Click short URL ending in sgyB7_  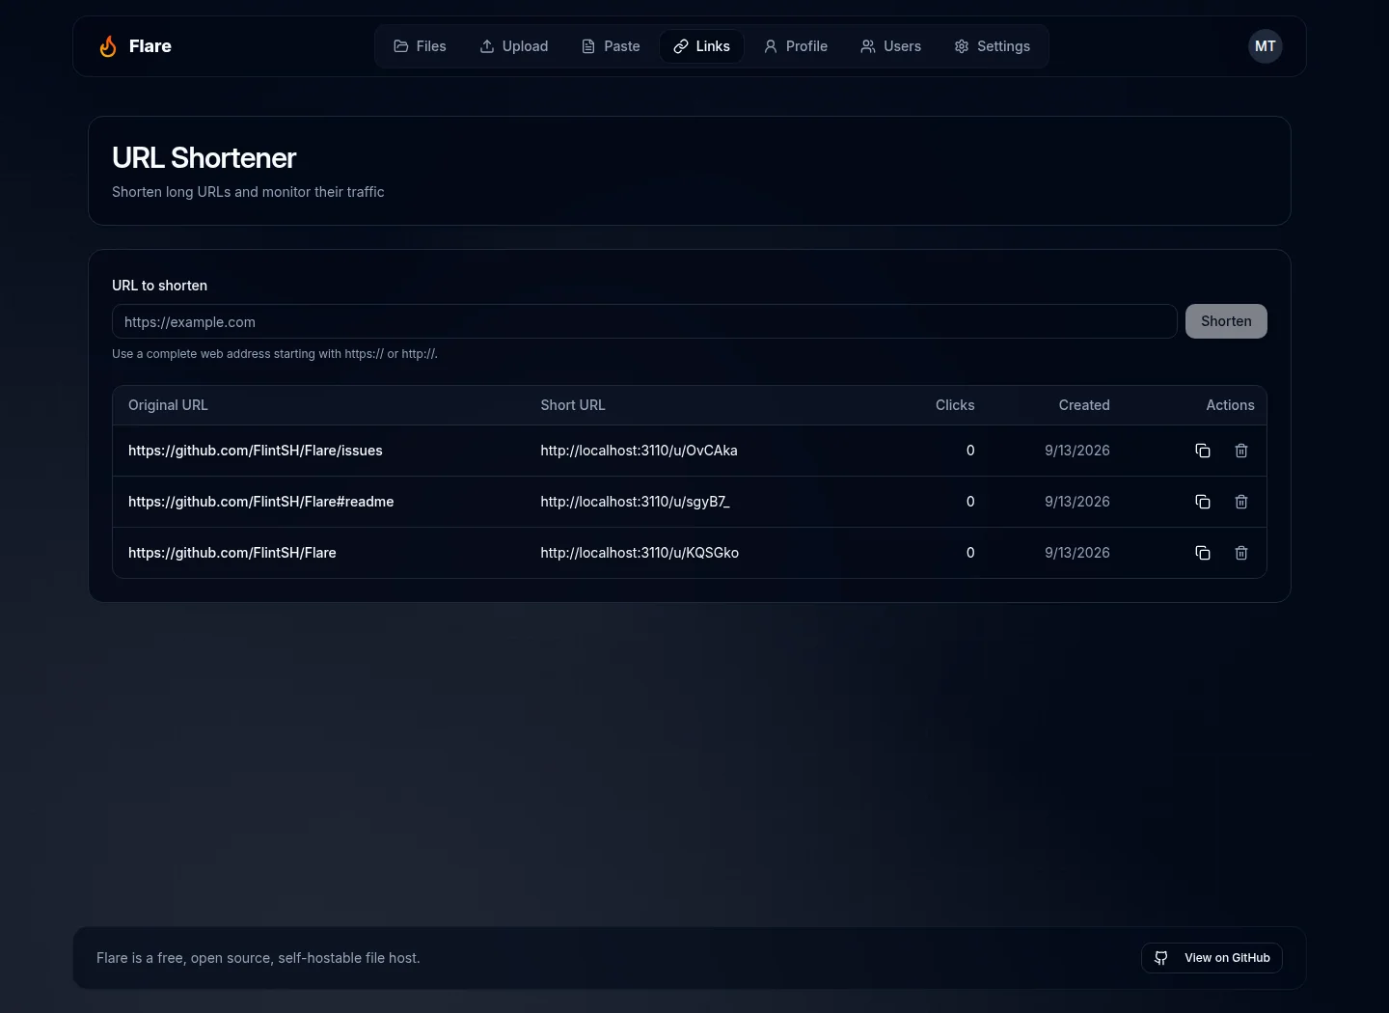coord(635,502)
